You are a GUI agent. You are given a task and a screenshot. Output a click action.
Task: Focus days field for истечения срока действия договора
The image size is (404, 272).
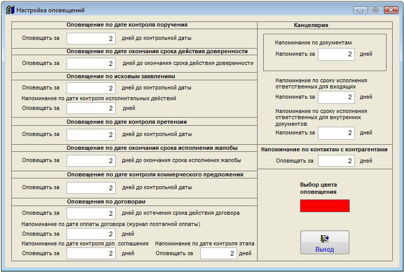click(x=91, y=213)
